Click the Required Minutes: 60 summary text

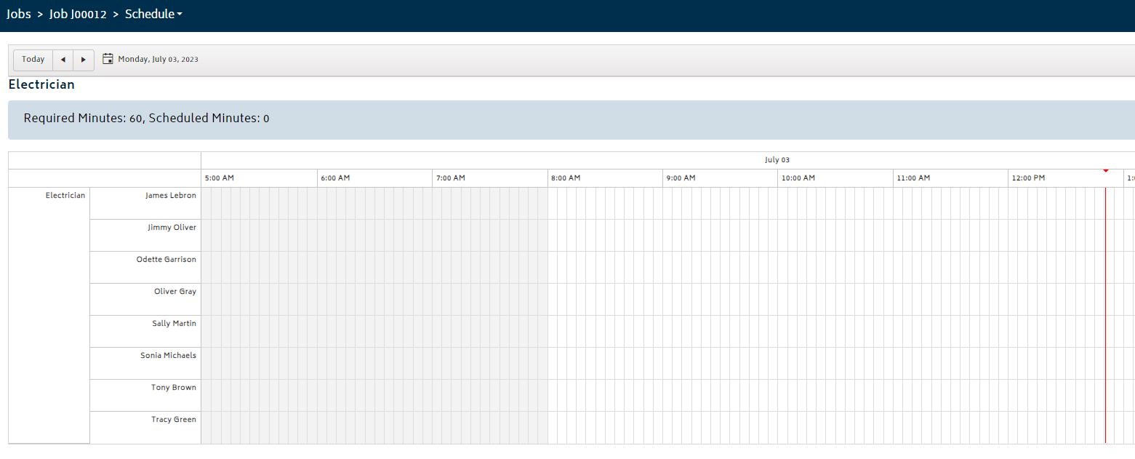(x=83, y=119)
